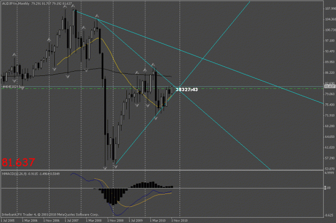336x223 pixels.
Task: Click the 4.9999 MACD scale label
Action: tap(330, 173)
